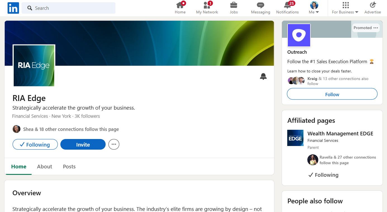Open the Wealth Management EDGE page link

[340, 134]
